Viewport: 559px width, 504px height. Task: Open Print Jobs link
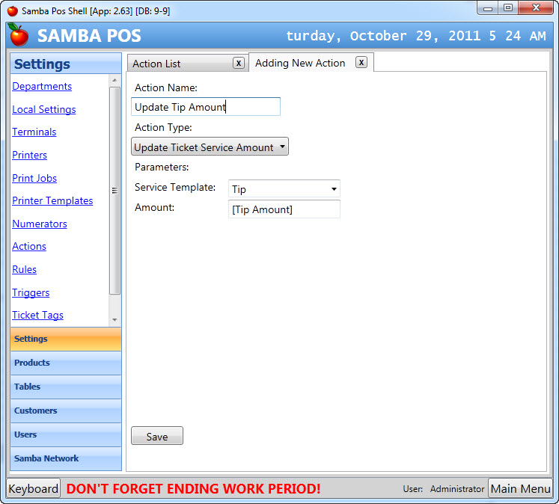pyautogui.click(x=34, y=178)
